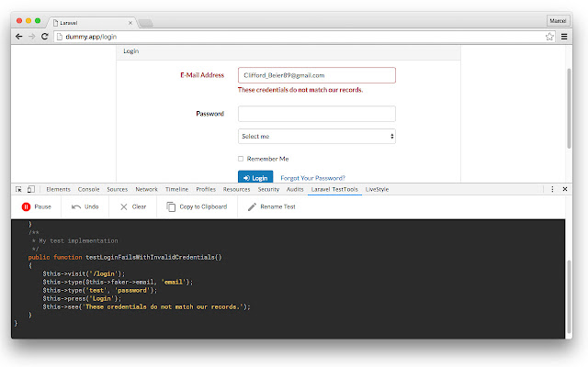The height and width of the screenshot is (367, 588).
Task: Click the E-Mail Address input field
Action: coord(316,75)
